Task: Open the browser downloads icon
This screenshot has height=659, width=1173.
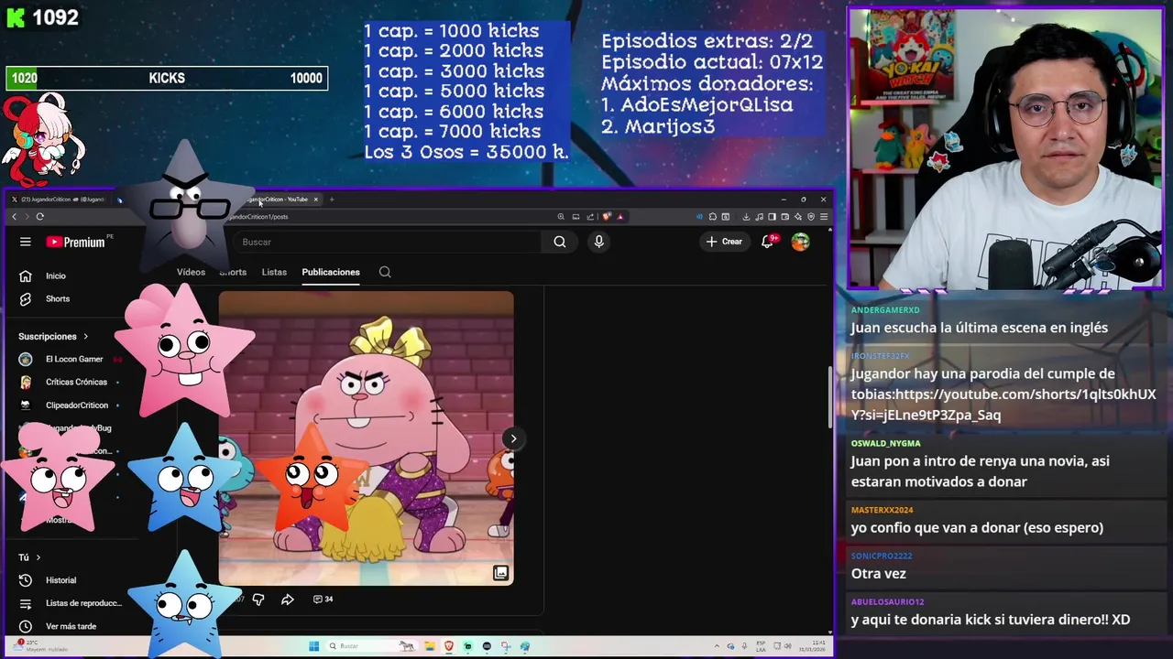Action: coord(746,217)
